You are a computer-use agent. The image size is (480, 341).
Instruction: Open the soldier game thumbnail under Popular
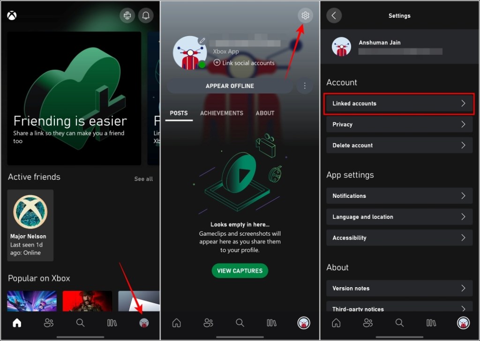87,301
